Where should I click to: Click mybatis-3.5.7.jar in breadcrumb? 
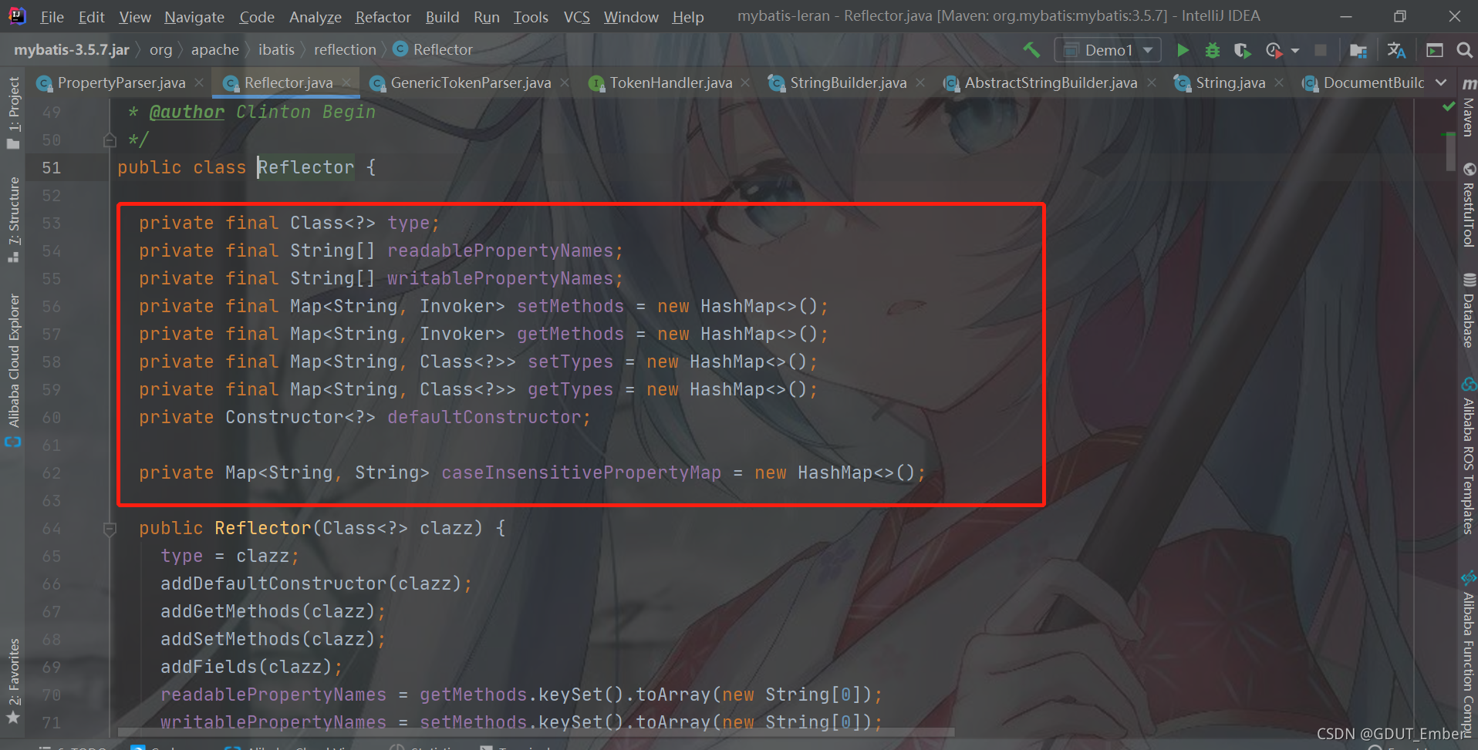pyautogui.click(x=71, y=50)
